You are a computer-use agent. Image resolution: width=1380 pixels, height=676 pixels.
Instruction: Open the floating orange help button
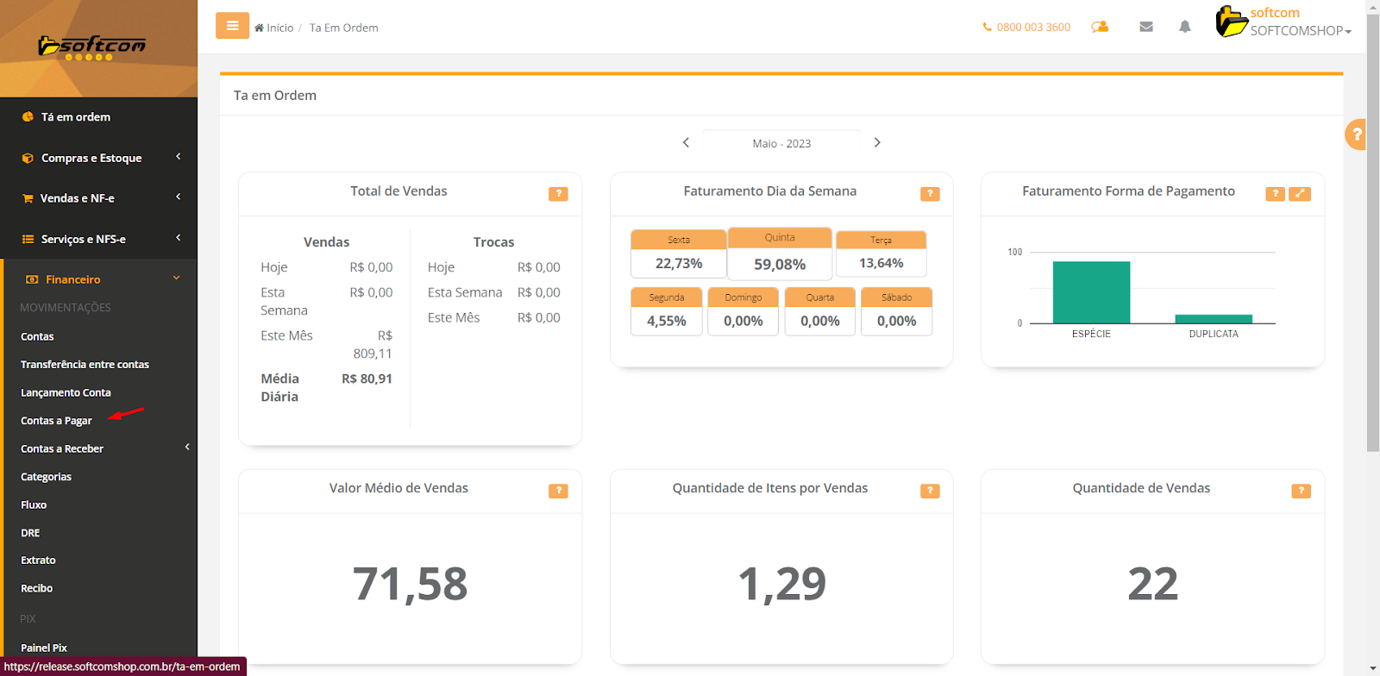[1357, 135]
